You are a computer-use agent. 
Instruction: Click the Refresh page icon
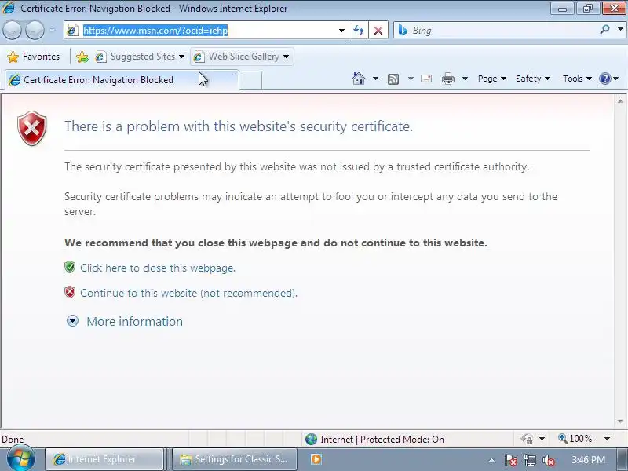click(359, 31)
